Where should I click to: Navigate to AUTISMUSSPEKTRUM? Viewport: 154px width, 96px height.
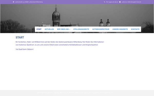click(x=101, y=29)
